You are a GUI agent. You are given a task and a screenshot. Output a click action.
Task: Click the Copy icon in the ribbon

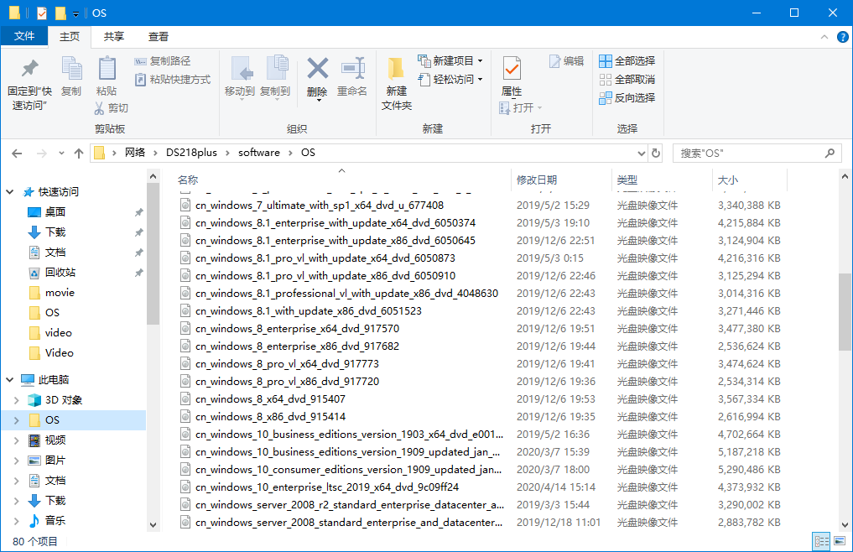71,69
